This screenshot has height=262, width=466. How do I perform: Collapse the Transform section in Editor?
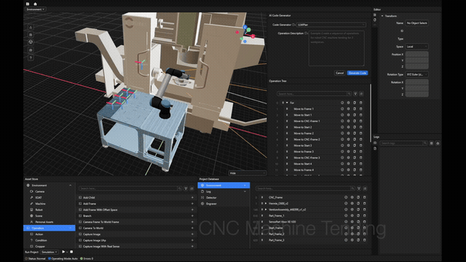382,16
